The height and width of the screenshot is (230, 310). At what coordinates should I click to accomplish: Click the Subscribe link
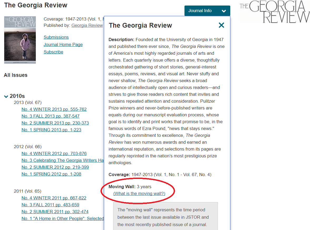tap(53, 52)
